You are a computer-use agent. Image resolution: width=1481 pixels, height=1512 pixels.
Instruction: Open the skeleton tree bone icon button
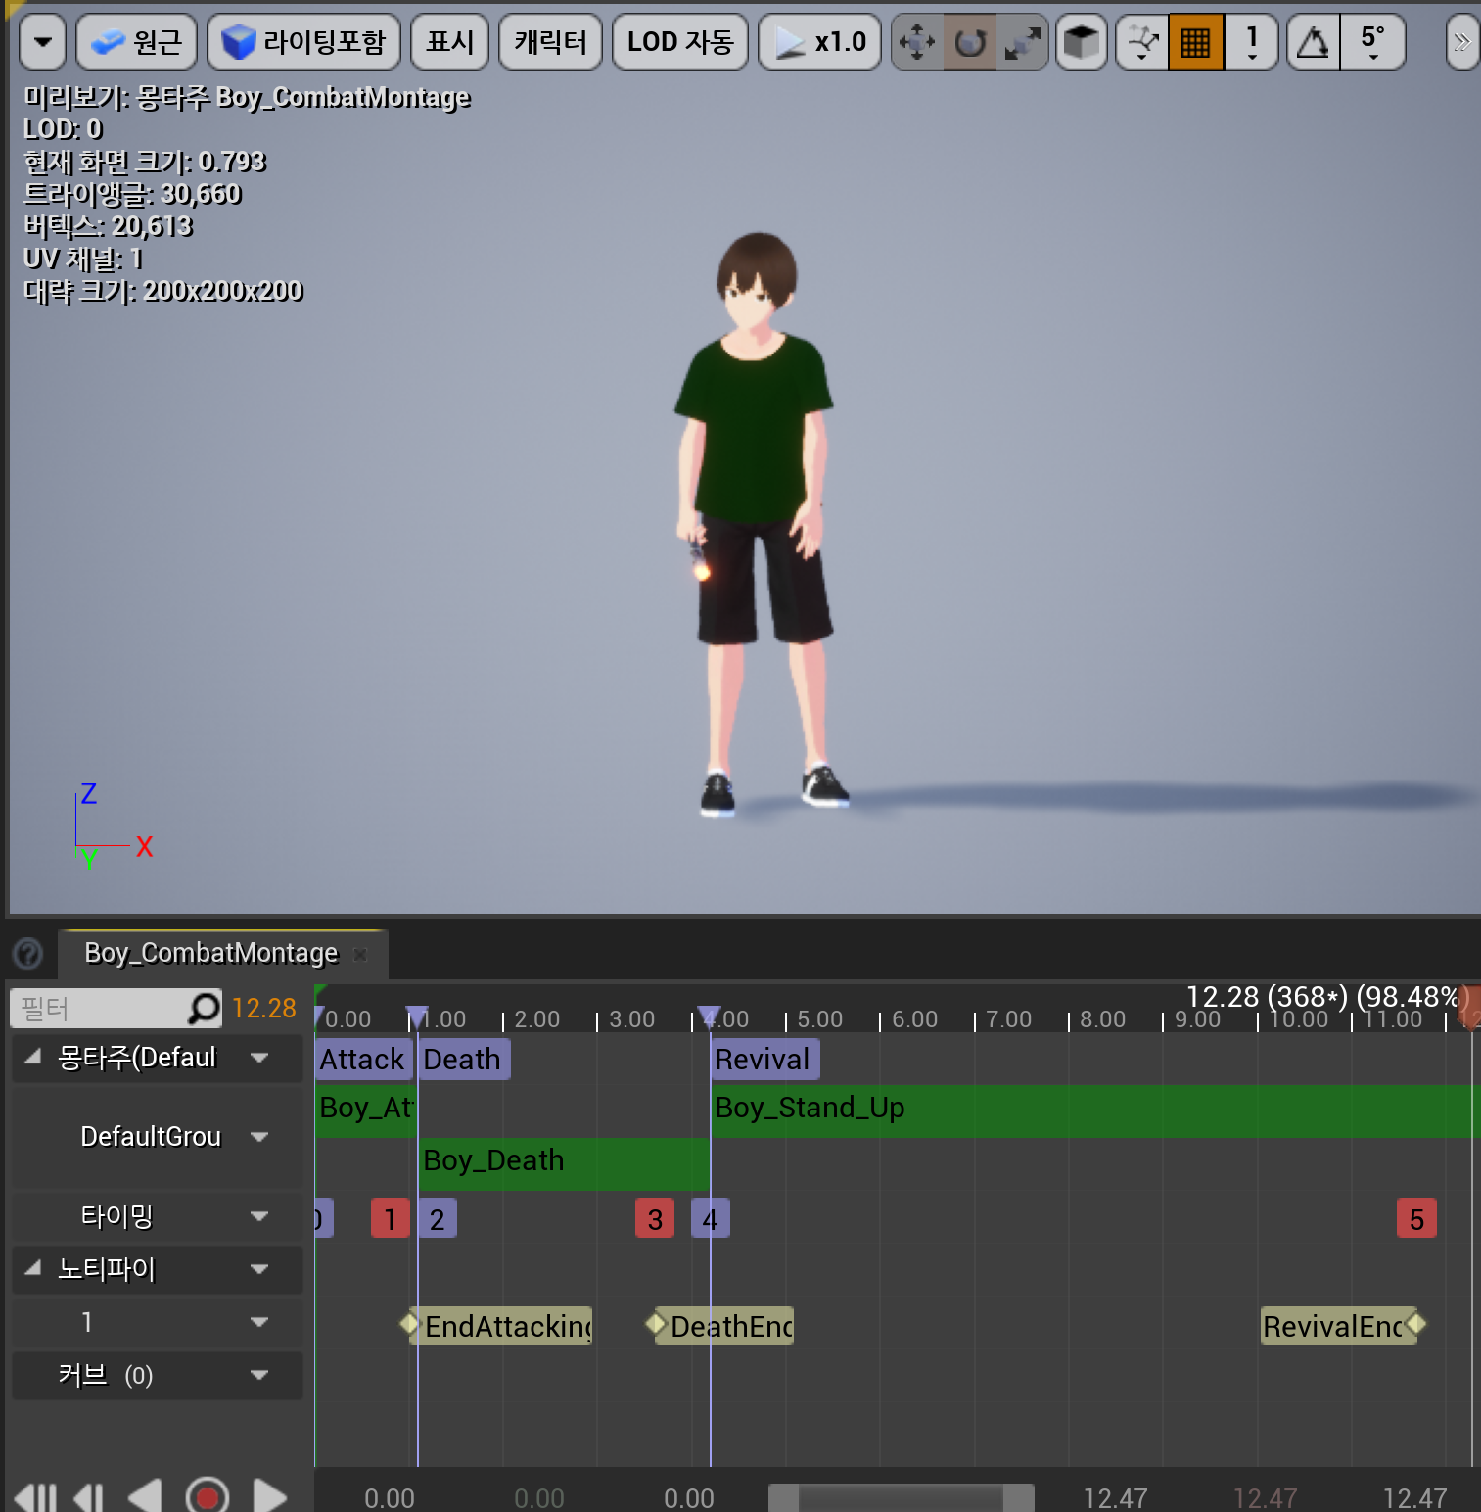[x=1141, y=41]
